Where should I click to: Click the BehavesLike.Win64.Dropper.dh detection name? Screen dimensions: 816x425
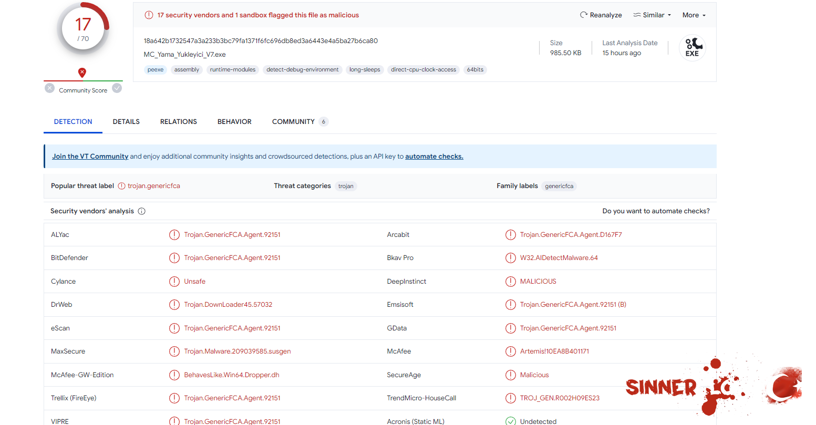(232, 375)
